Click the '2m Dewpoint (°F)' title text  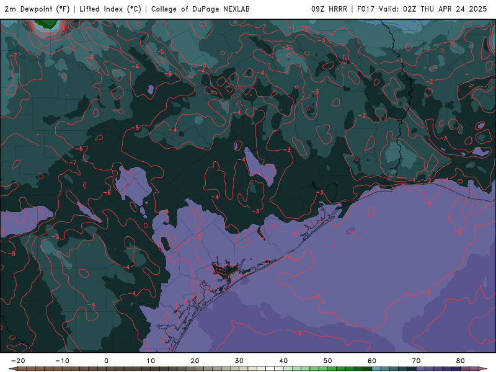(x=37, y=9)
